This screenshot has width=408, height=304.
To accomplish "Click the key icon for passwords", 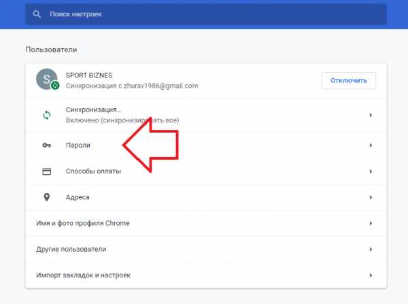I will pos(46,146).
